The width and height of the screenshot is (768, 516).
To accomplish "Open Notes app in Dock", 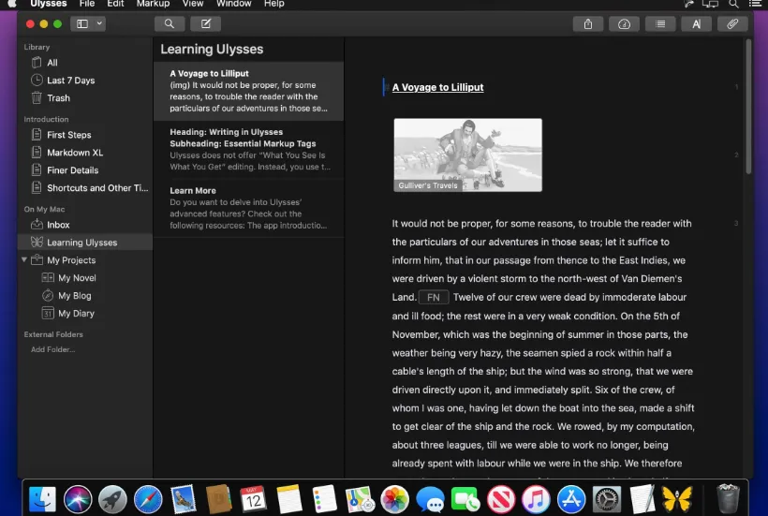I will pos(289,499).
